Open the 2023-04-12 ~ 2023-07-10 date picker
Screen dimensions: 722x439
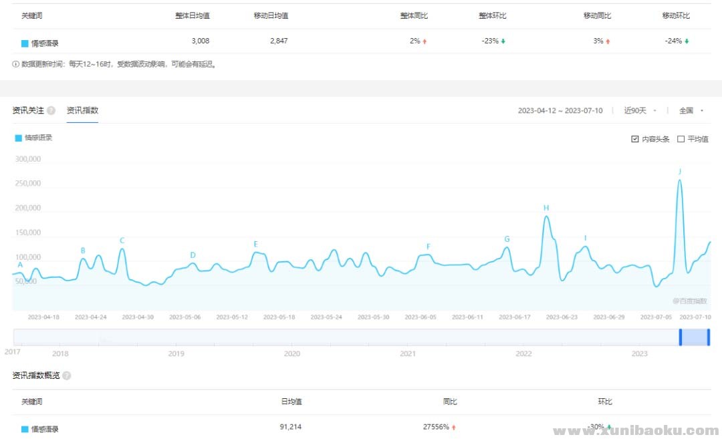click(560, 111)
